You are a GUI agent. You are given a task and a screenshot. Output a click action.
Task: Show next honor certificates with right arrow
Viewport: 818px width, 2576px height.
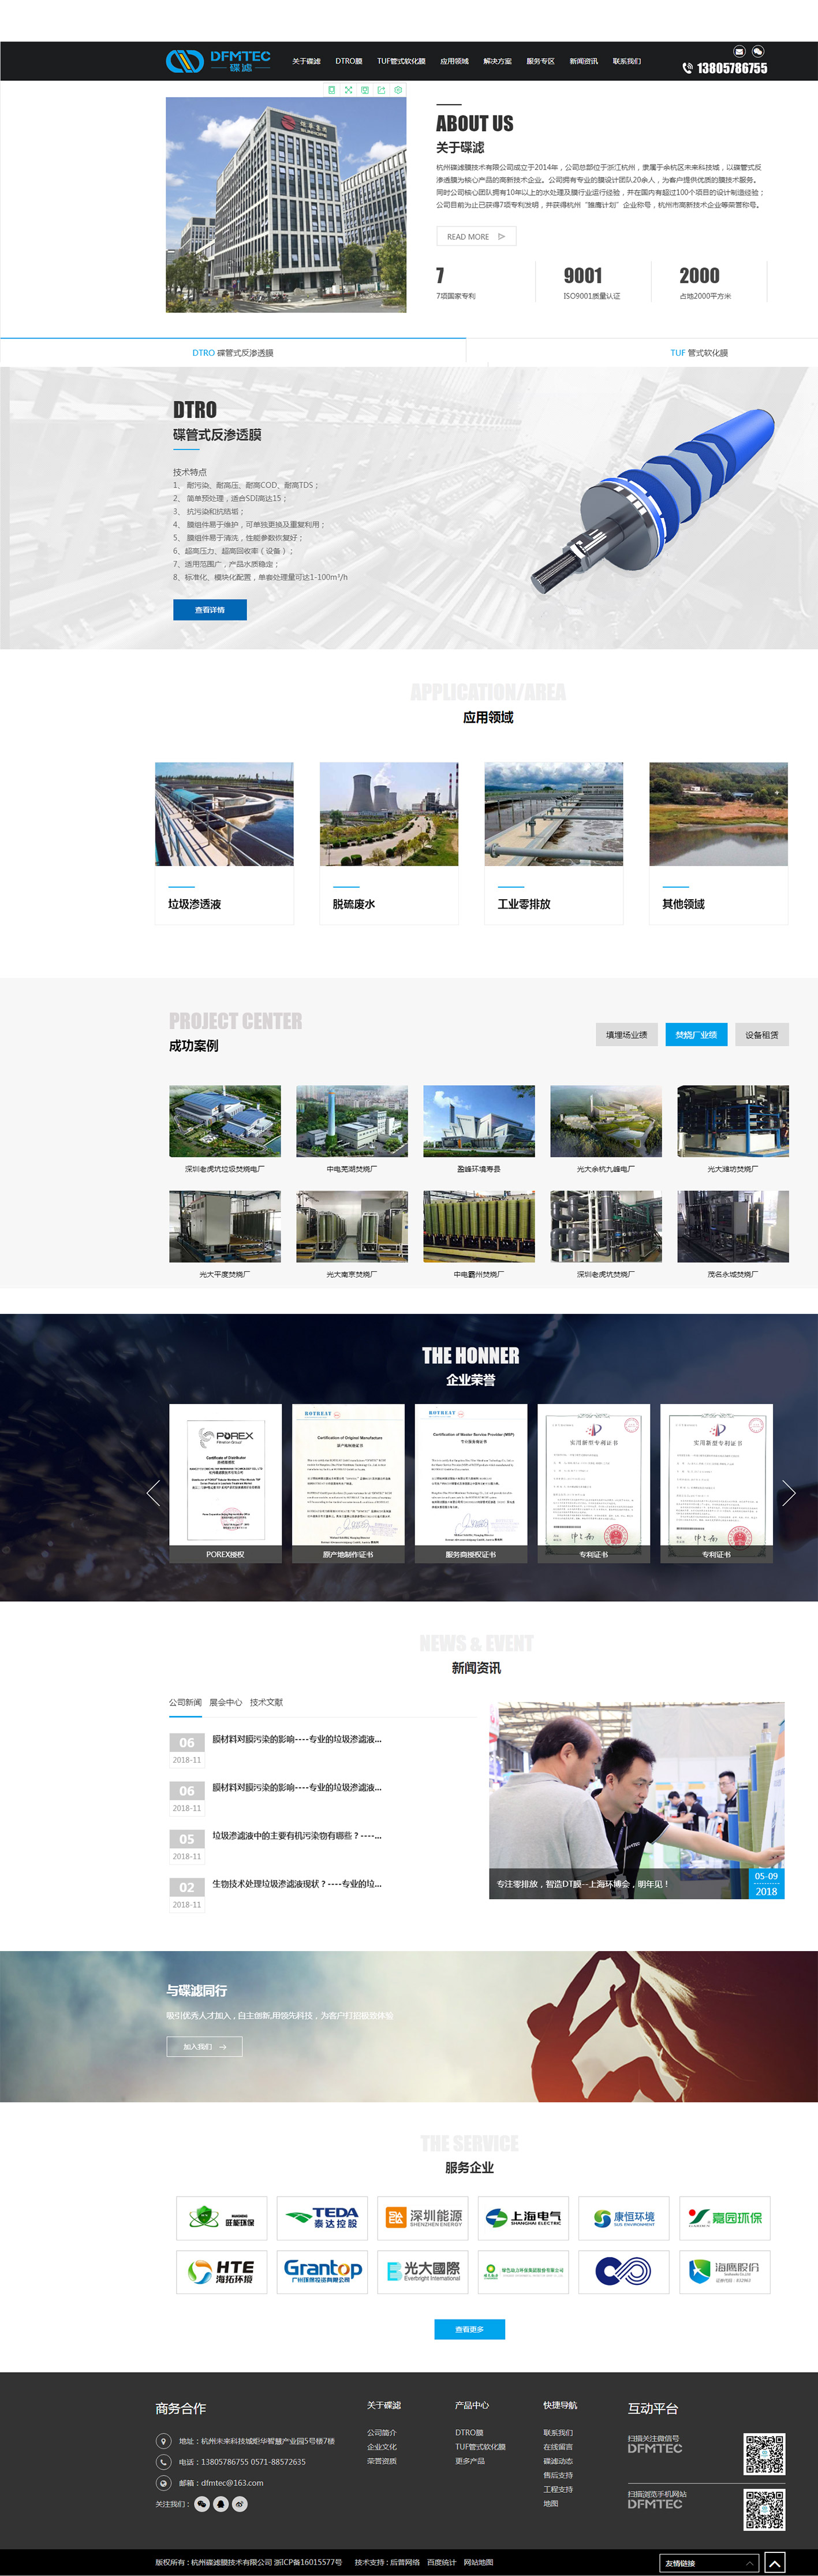pyautogui.click(x=788, y=1493)
